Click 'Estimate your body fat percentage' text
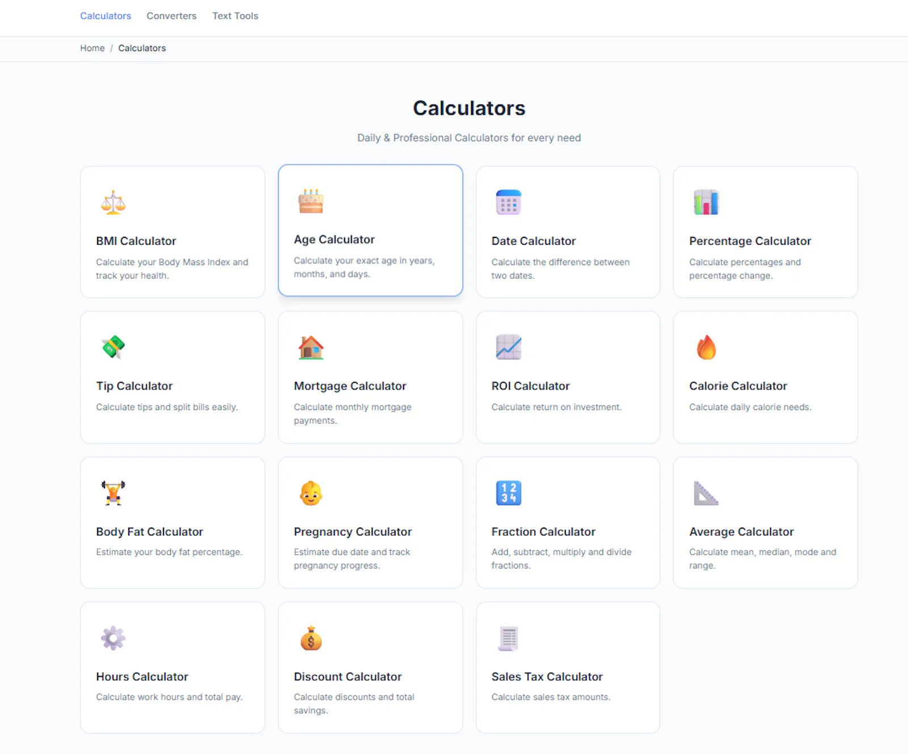908x754 pixels. pyautogui.click(x=169, y=552)
